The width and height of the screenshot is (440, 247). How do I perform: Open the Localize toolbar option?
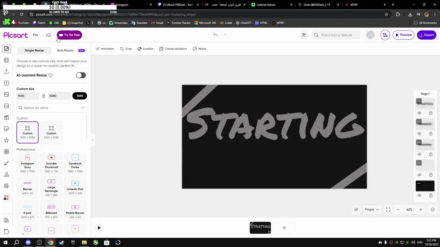(x=145, y=49)
